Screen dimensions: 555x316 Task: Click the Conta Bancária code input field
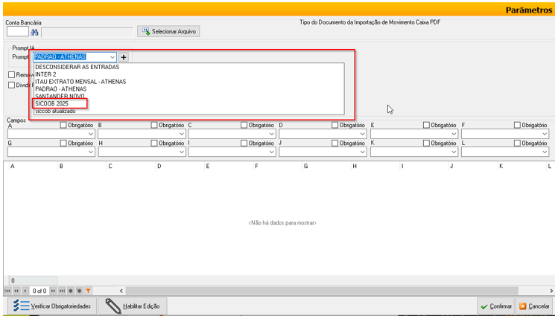point(16,32)
